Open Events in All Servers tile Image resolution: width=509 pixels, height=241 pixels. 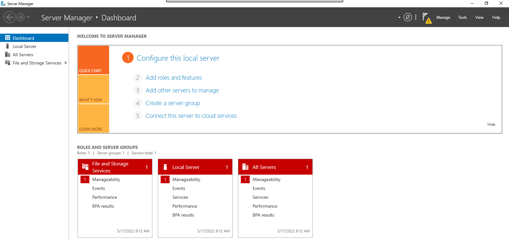[x=259, y=188]
